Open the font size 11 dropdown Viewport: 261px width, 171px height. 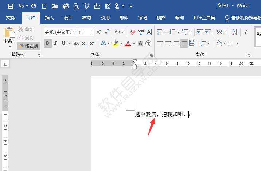point(91,32)
